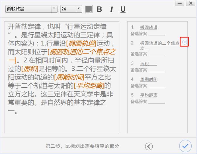Click the highlighted [椭圆轨道的二个焦点之 text in the passage

tap(81, 52)
